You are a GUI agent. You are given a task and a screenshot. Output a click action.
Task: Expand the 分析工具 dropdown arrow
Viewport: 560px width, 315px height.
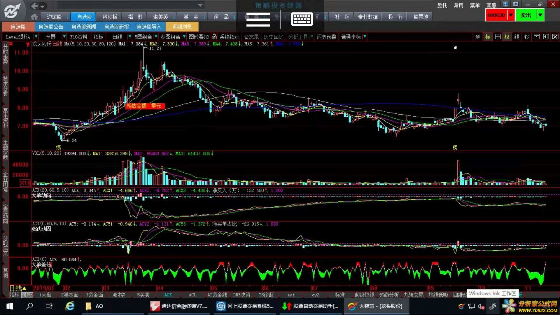(x=312, y=36)
